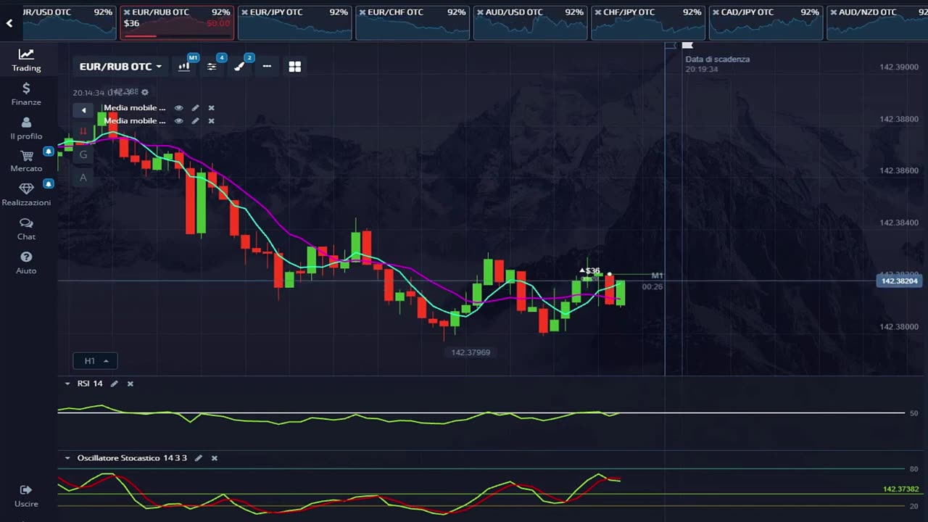Switch to EUR/CHF OTC tab
The width and height of the screenshot is (928, 522).
413,22
